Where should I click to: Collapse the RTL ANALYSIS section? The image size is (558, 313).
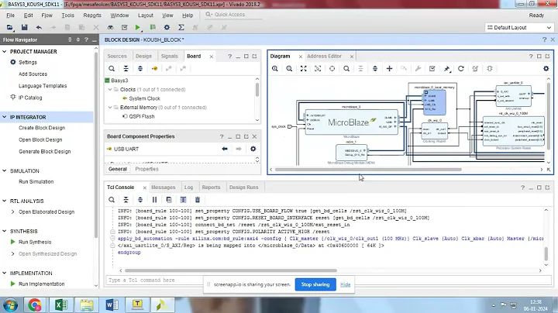[x=5, y=201]
